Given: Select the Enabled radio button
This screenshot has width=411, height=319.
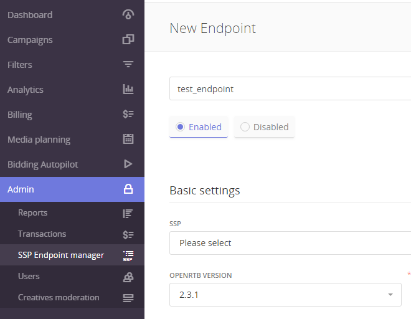Looking at the screenshot, I should (x=180, y=127).
